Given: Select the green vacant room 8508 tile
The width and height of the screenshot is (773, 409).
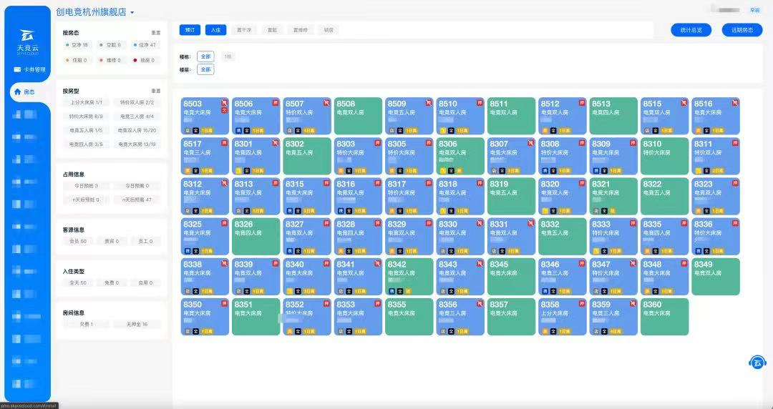Looking at the screenshot, I should coord(358,116).
